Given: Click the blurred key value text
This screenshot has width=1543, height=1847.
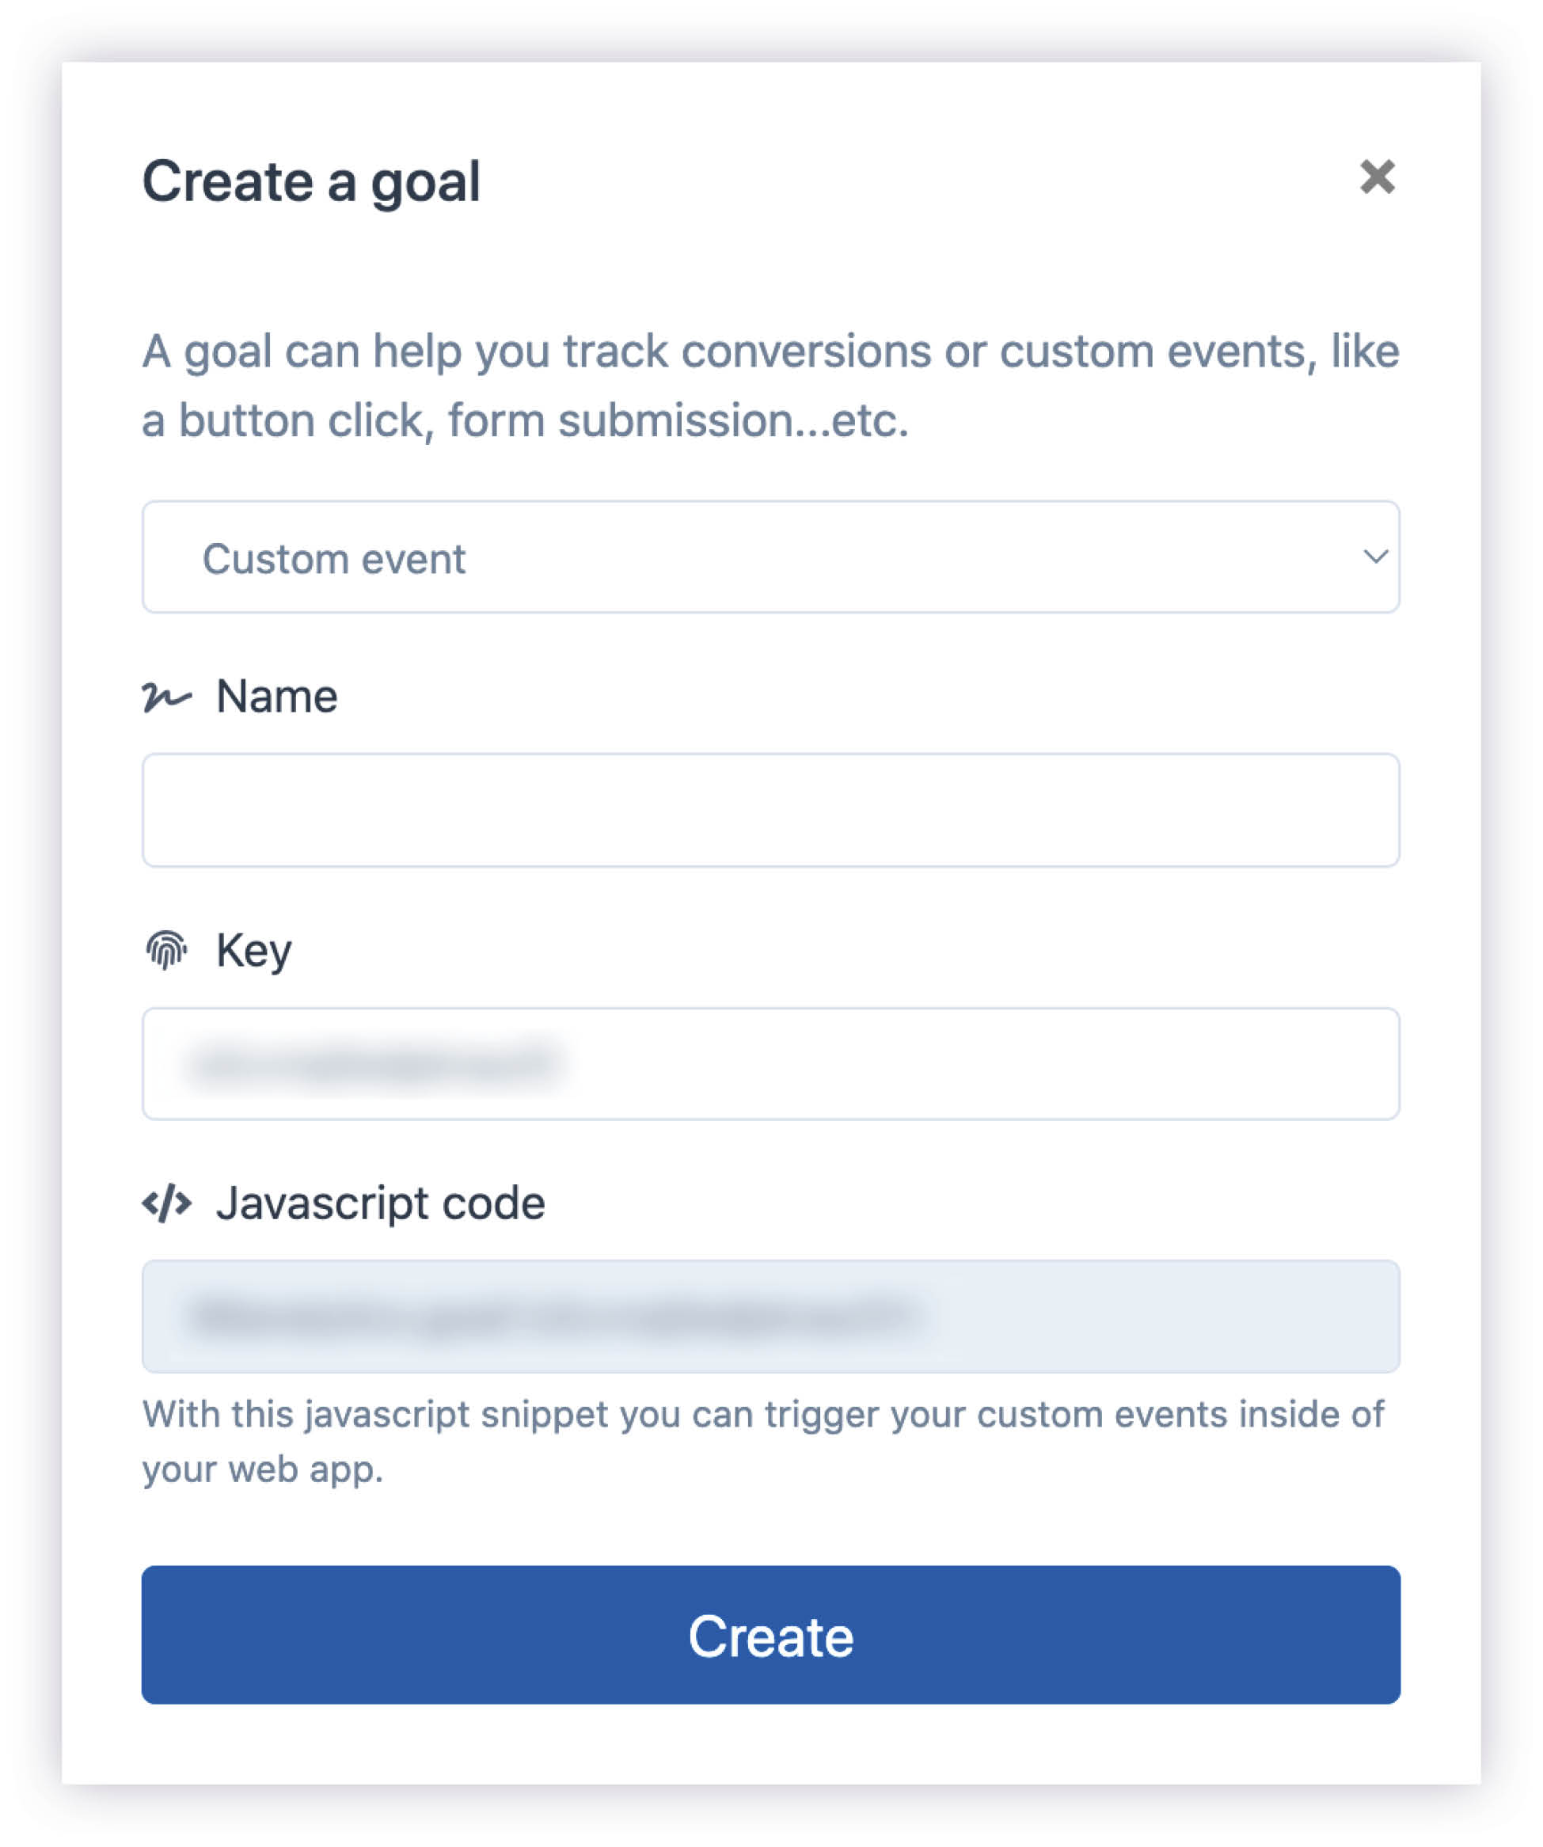Looking at the screenshot, I should [x=374, y=1063].
